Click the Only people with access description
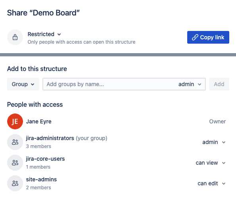 click(81, 42)
